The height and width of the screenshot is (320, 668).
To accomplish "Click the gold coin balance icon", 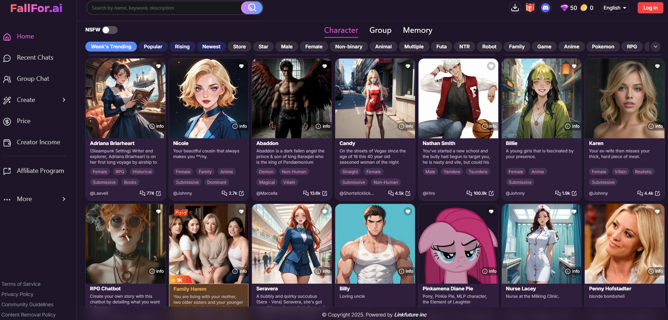I will coord(584,8).
